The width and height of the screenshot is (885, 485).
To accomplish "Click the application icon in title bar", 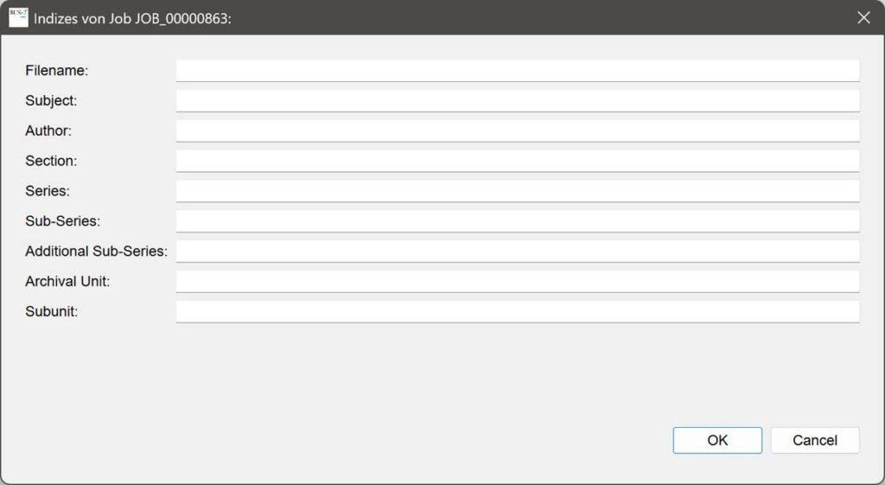I will tap(18, 17).
